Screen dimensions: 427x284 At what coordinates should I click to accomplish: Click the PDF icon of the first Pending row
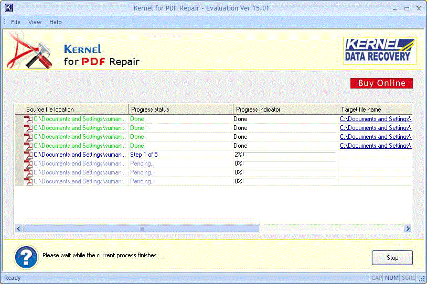[28, 164]
